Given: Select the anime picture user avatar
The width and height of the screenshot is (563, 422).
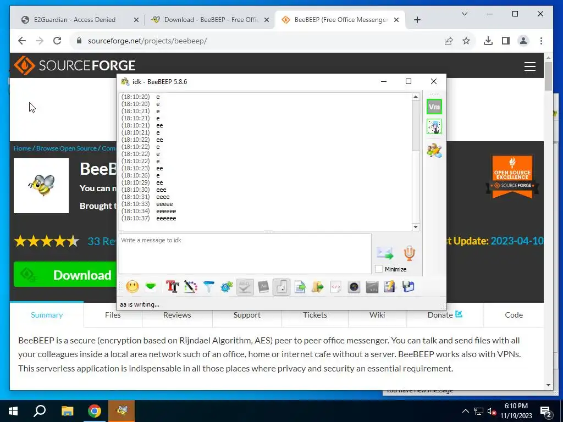Looking at the screenshot, I should (434, 126).
